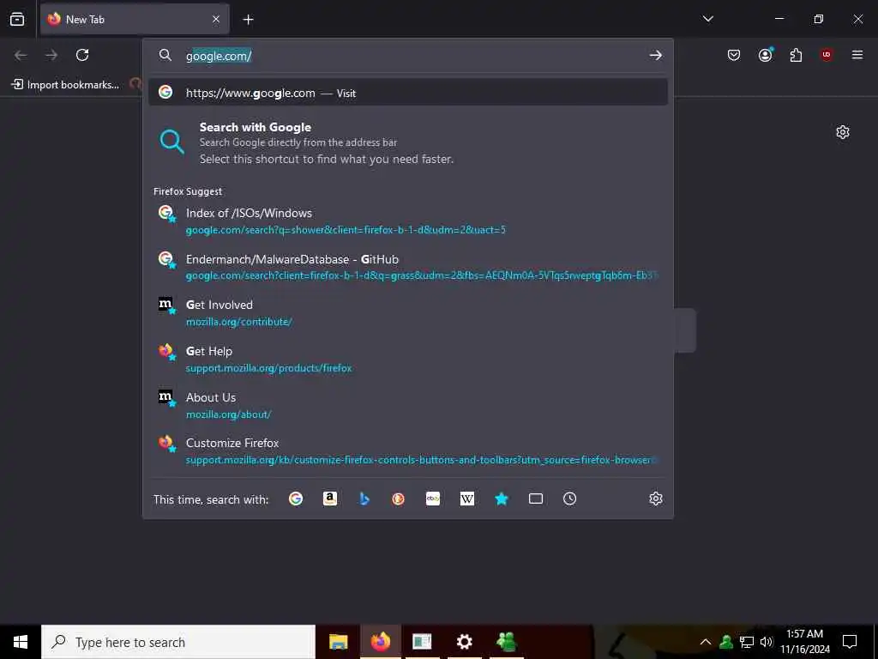Open the Extensions puzzle icon
Viewport: 878px width, 659px height.
click(796, 55)
